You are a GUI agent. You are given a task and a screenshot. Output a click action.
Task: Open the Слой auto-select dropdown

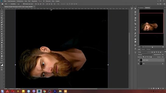19,4
